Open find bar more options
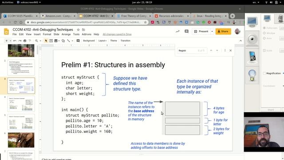The height and width of the screenshot is (160, 284). 225,50
